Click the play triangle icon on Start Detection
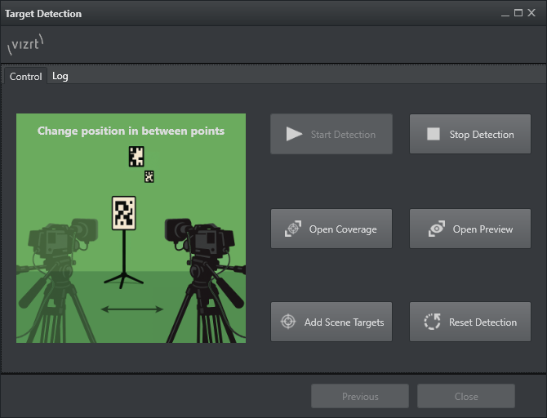Image resolution: width=547 pixels, height=418 pixels. 294,135
